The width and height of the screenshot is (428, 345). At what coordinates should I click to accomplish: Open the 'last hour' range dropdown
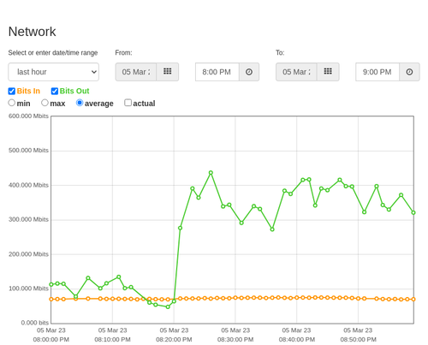pos(54,72)
